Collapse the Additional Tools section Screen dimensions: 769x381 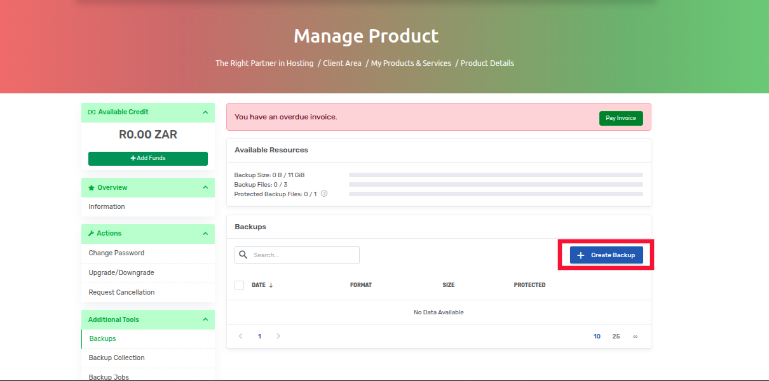pyautogui.click(x=205, y=319)
